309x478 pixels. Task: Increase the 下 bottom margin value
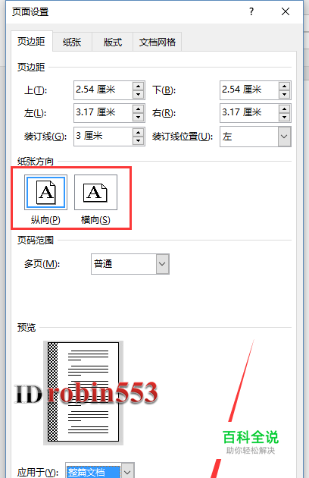click(x=284, y=86)
